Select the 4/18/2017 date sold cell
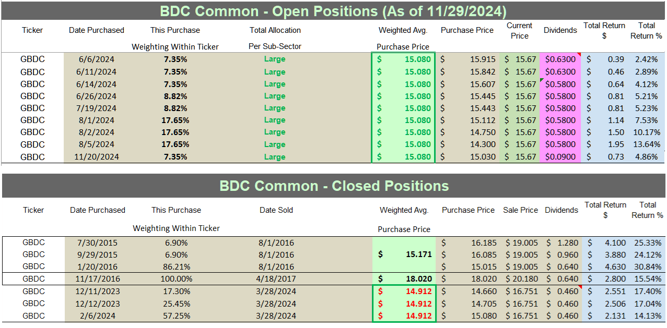Image resolution: width=667 pixels, height=328 pixels. 276,279
